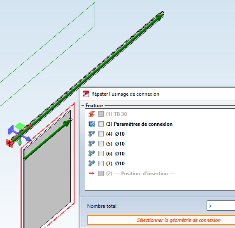Screen dimensions: 235x228
Task: Click the green downward axis arrow of the gizmo
Action: 20,143
